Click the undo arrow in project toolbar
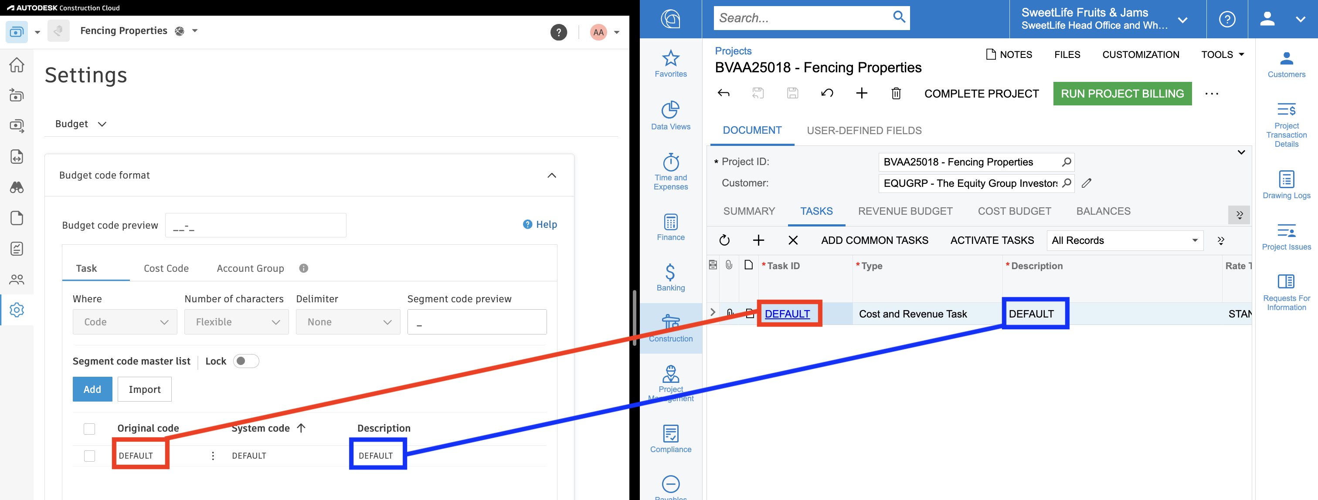This screenshot has width=1318, height=500. coord(827,94)
